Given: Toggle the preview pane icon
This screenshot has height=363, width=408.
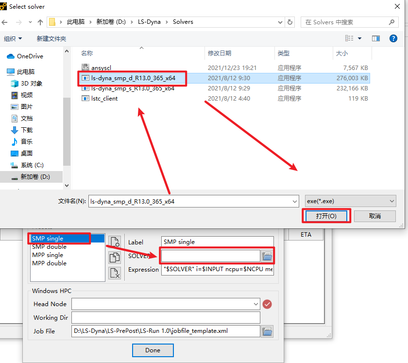Looking at the screenshot, I should pos(375,38).
